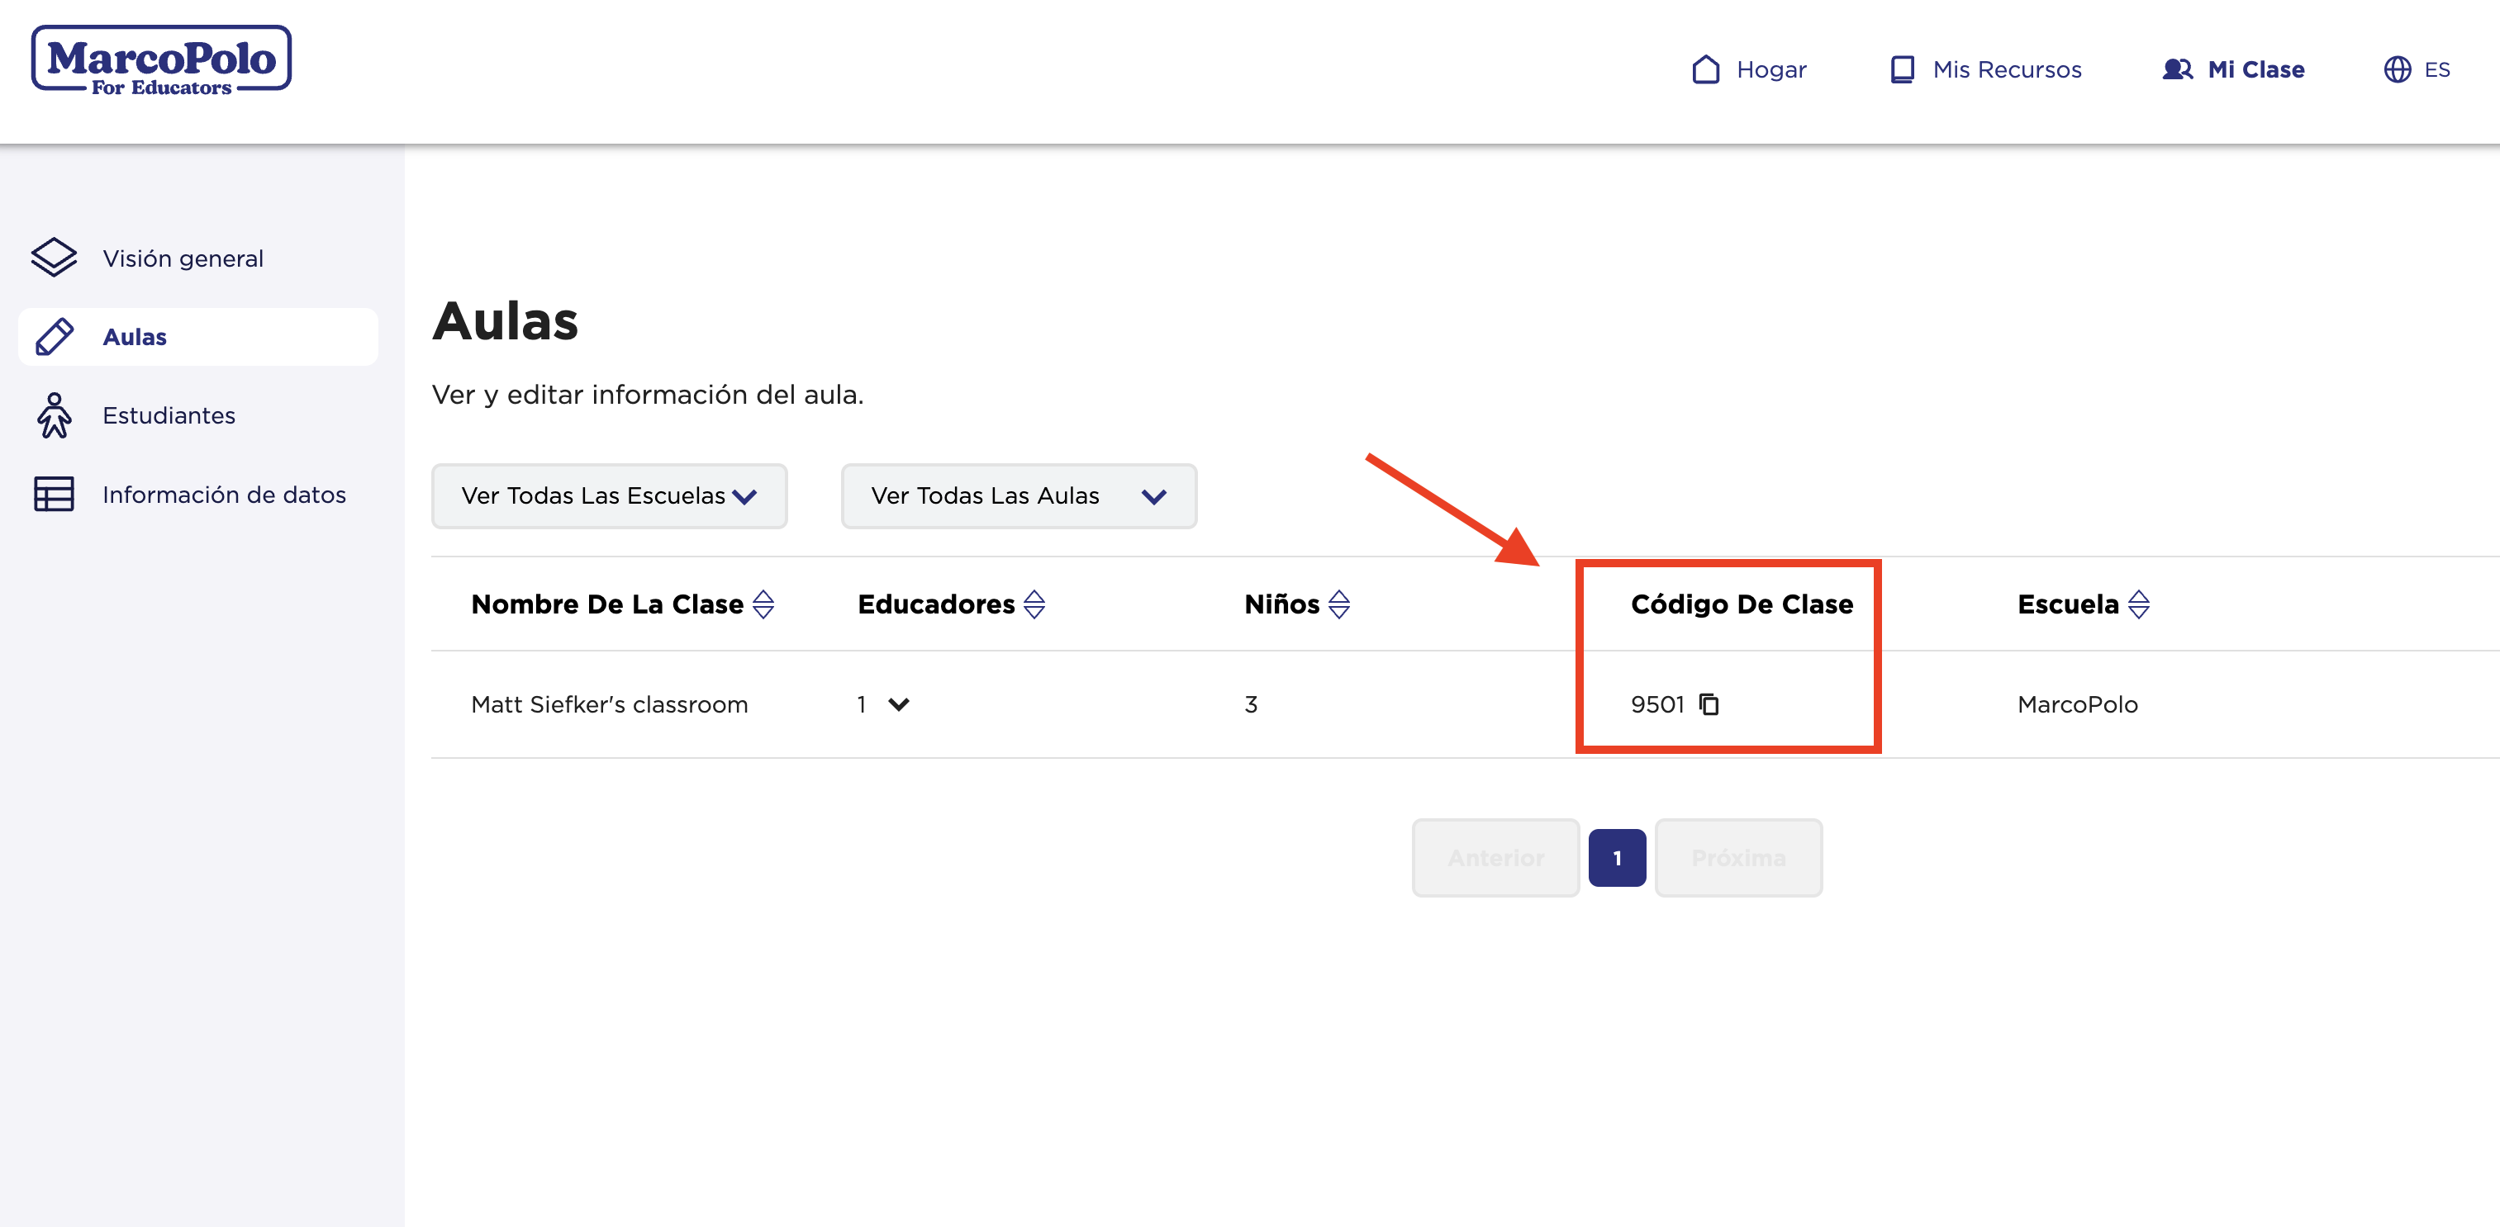Sort by Educadores column arrows

pyautogui.click(x=1034, y=604)
